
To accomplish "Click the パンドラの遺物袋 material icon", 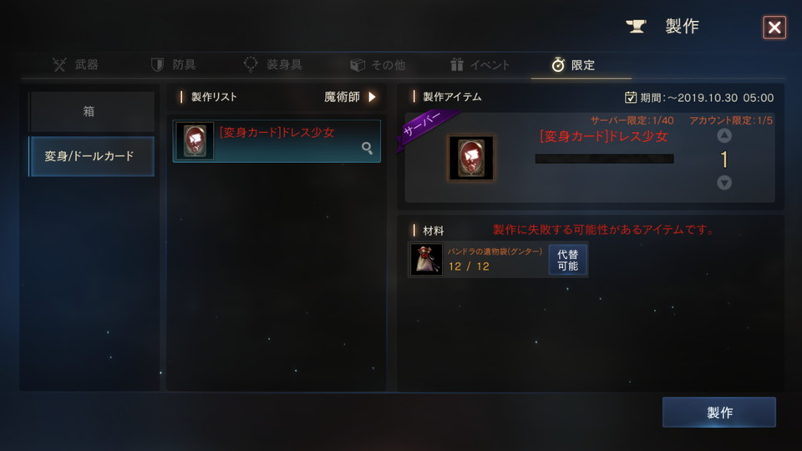I will [427, 260].
